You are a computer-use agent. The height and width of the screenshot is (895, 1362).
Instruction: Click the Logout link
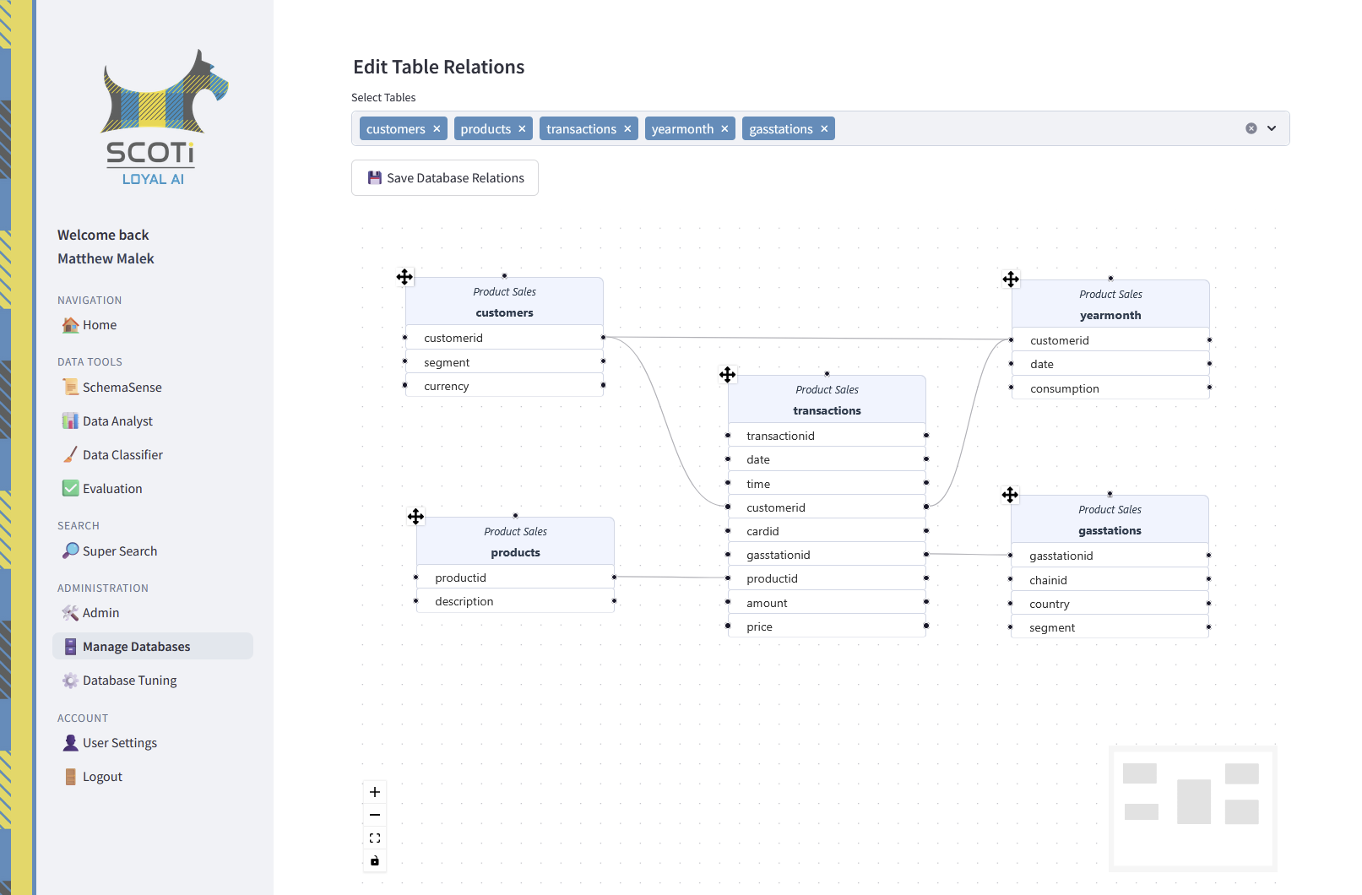tap(102, 777)
